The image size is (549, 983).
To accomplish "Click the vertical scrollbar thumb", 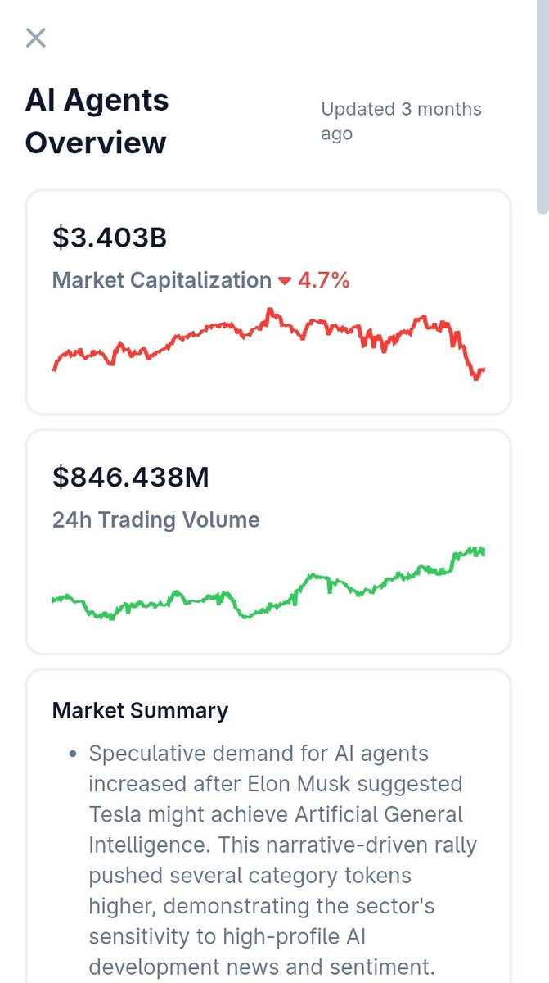I will pyautogui.click(x=542, y=106).
